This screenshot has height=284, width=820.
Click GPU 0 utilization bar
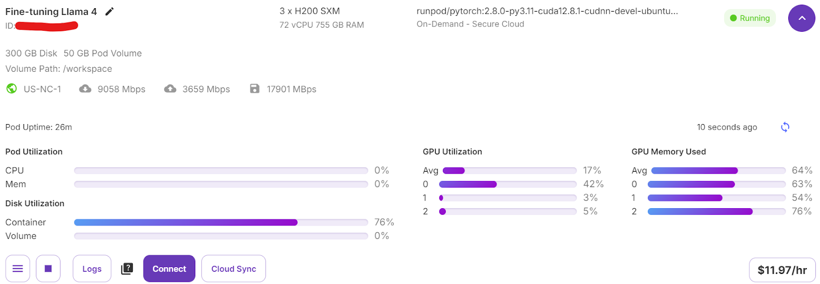pos(508,184)
